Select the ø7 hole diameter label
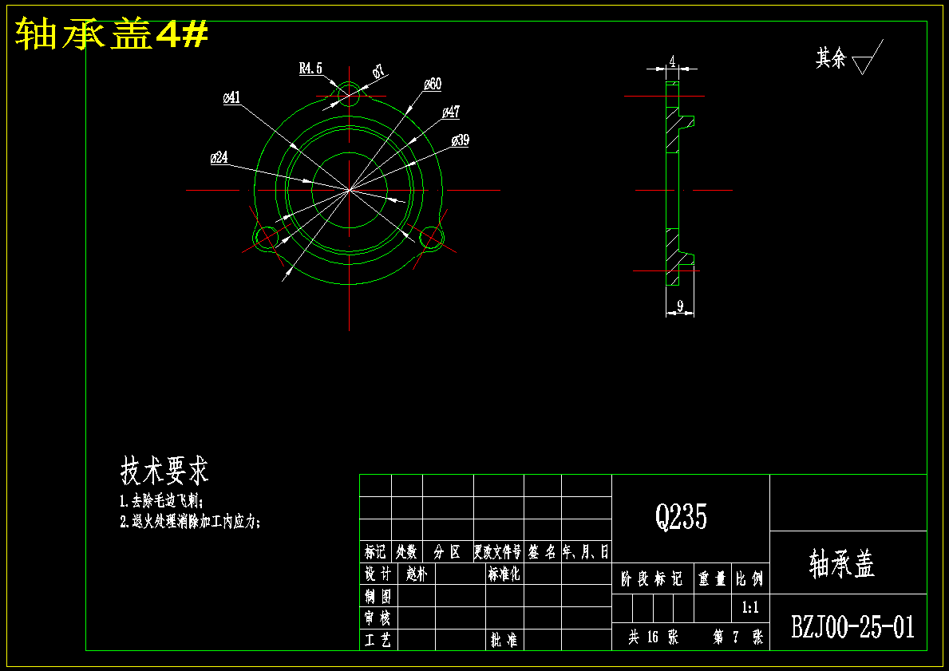949x671 pixels. coord(379,71)
